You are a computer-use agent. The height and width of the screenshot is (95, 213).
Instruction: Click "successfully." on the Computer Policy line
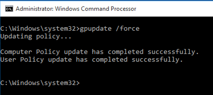(173, 52)
